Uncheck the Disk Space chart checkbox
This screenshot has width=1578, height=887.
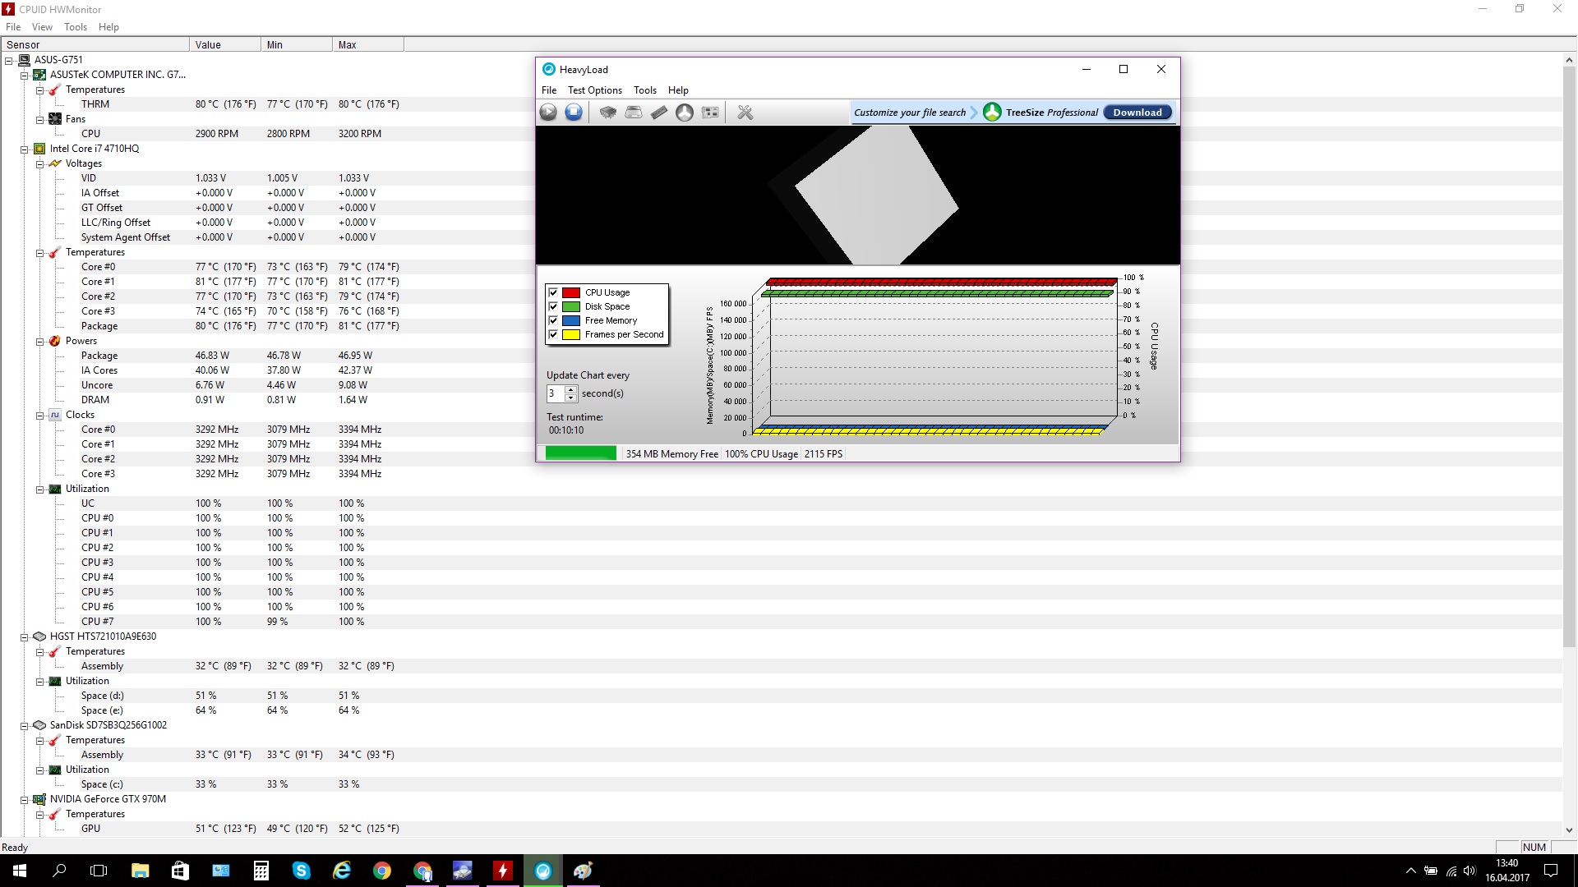(553, 306)
